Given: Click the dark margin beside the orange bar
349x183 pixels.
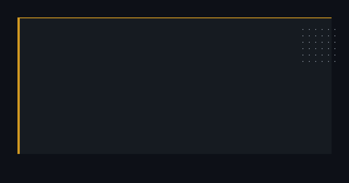Looking at the screenshot, I should click(9, 86).
